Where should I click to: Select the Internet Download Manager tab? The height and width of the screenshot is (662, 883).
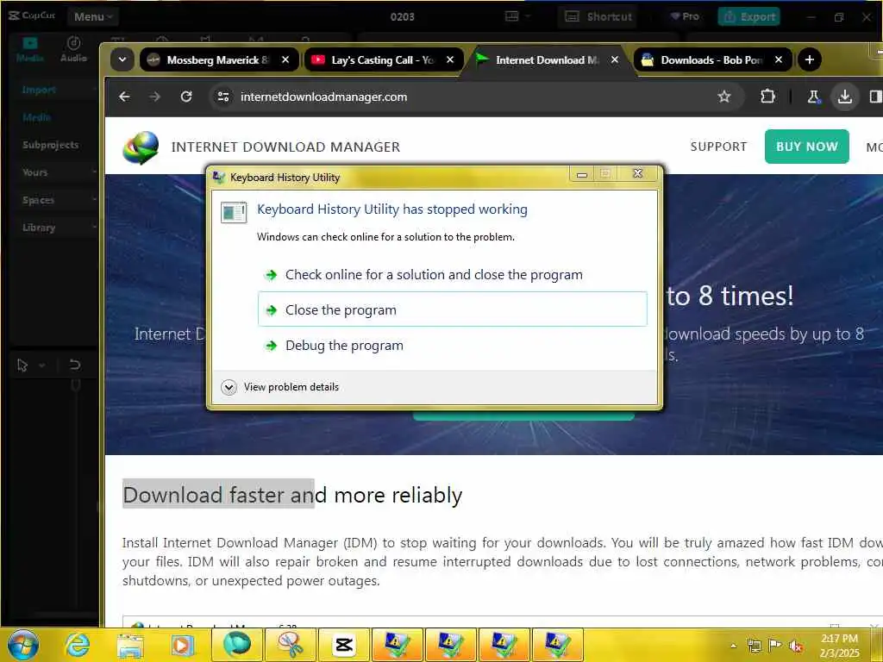click(546, 59)
